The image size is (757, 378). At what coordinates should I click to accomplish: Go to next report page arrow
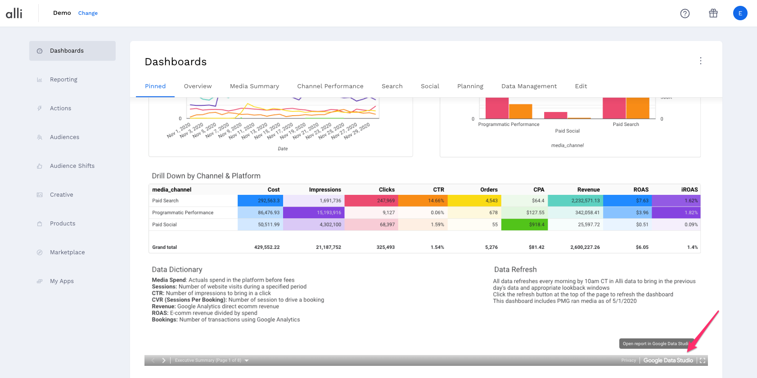[x=164, y=360]
